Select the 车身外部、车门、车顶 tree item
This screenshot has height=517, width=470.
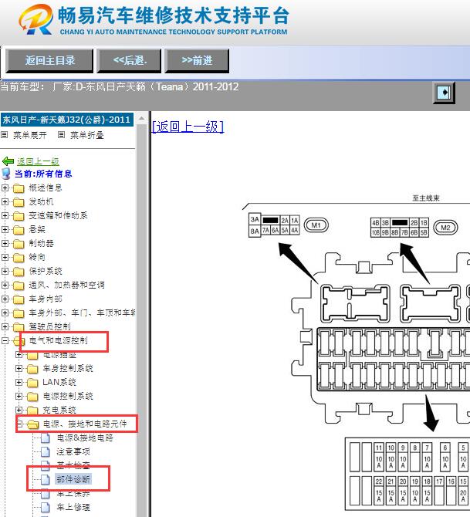click(82, 313)
